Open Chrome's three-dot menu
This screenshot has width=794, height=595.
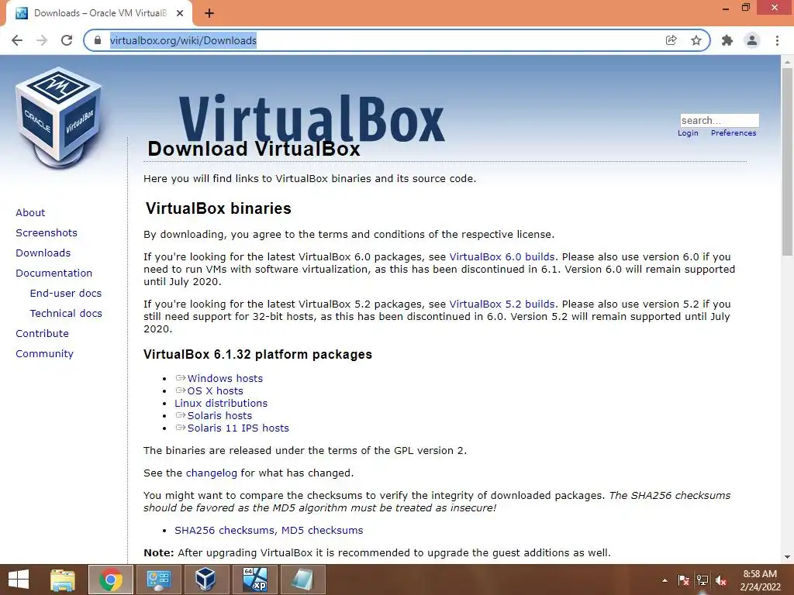777,40
